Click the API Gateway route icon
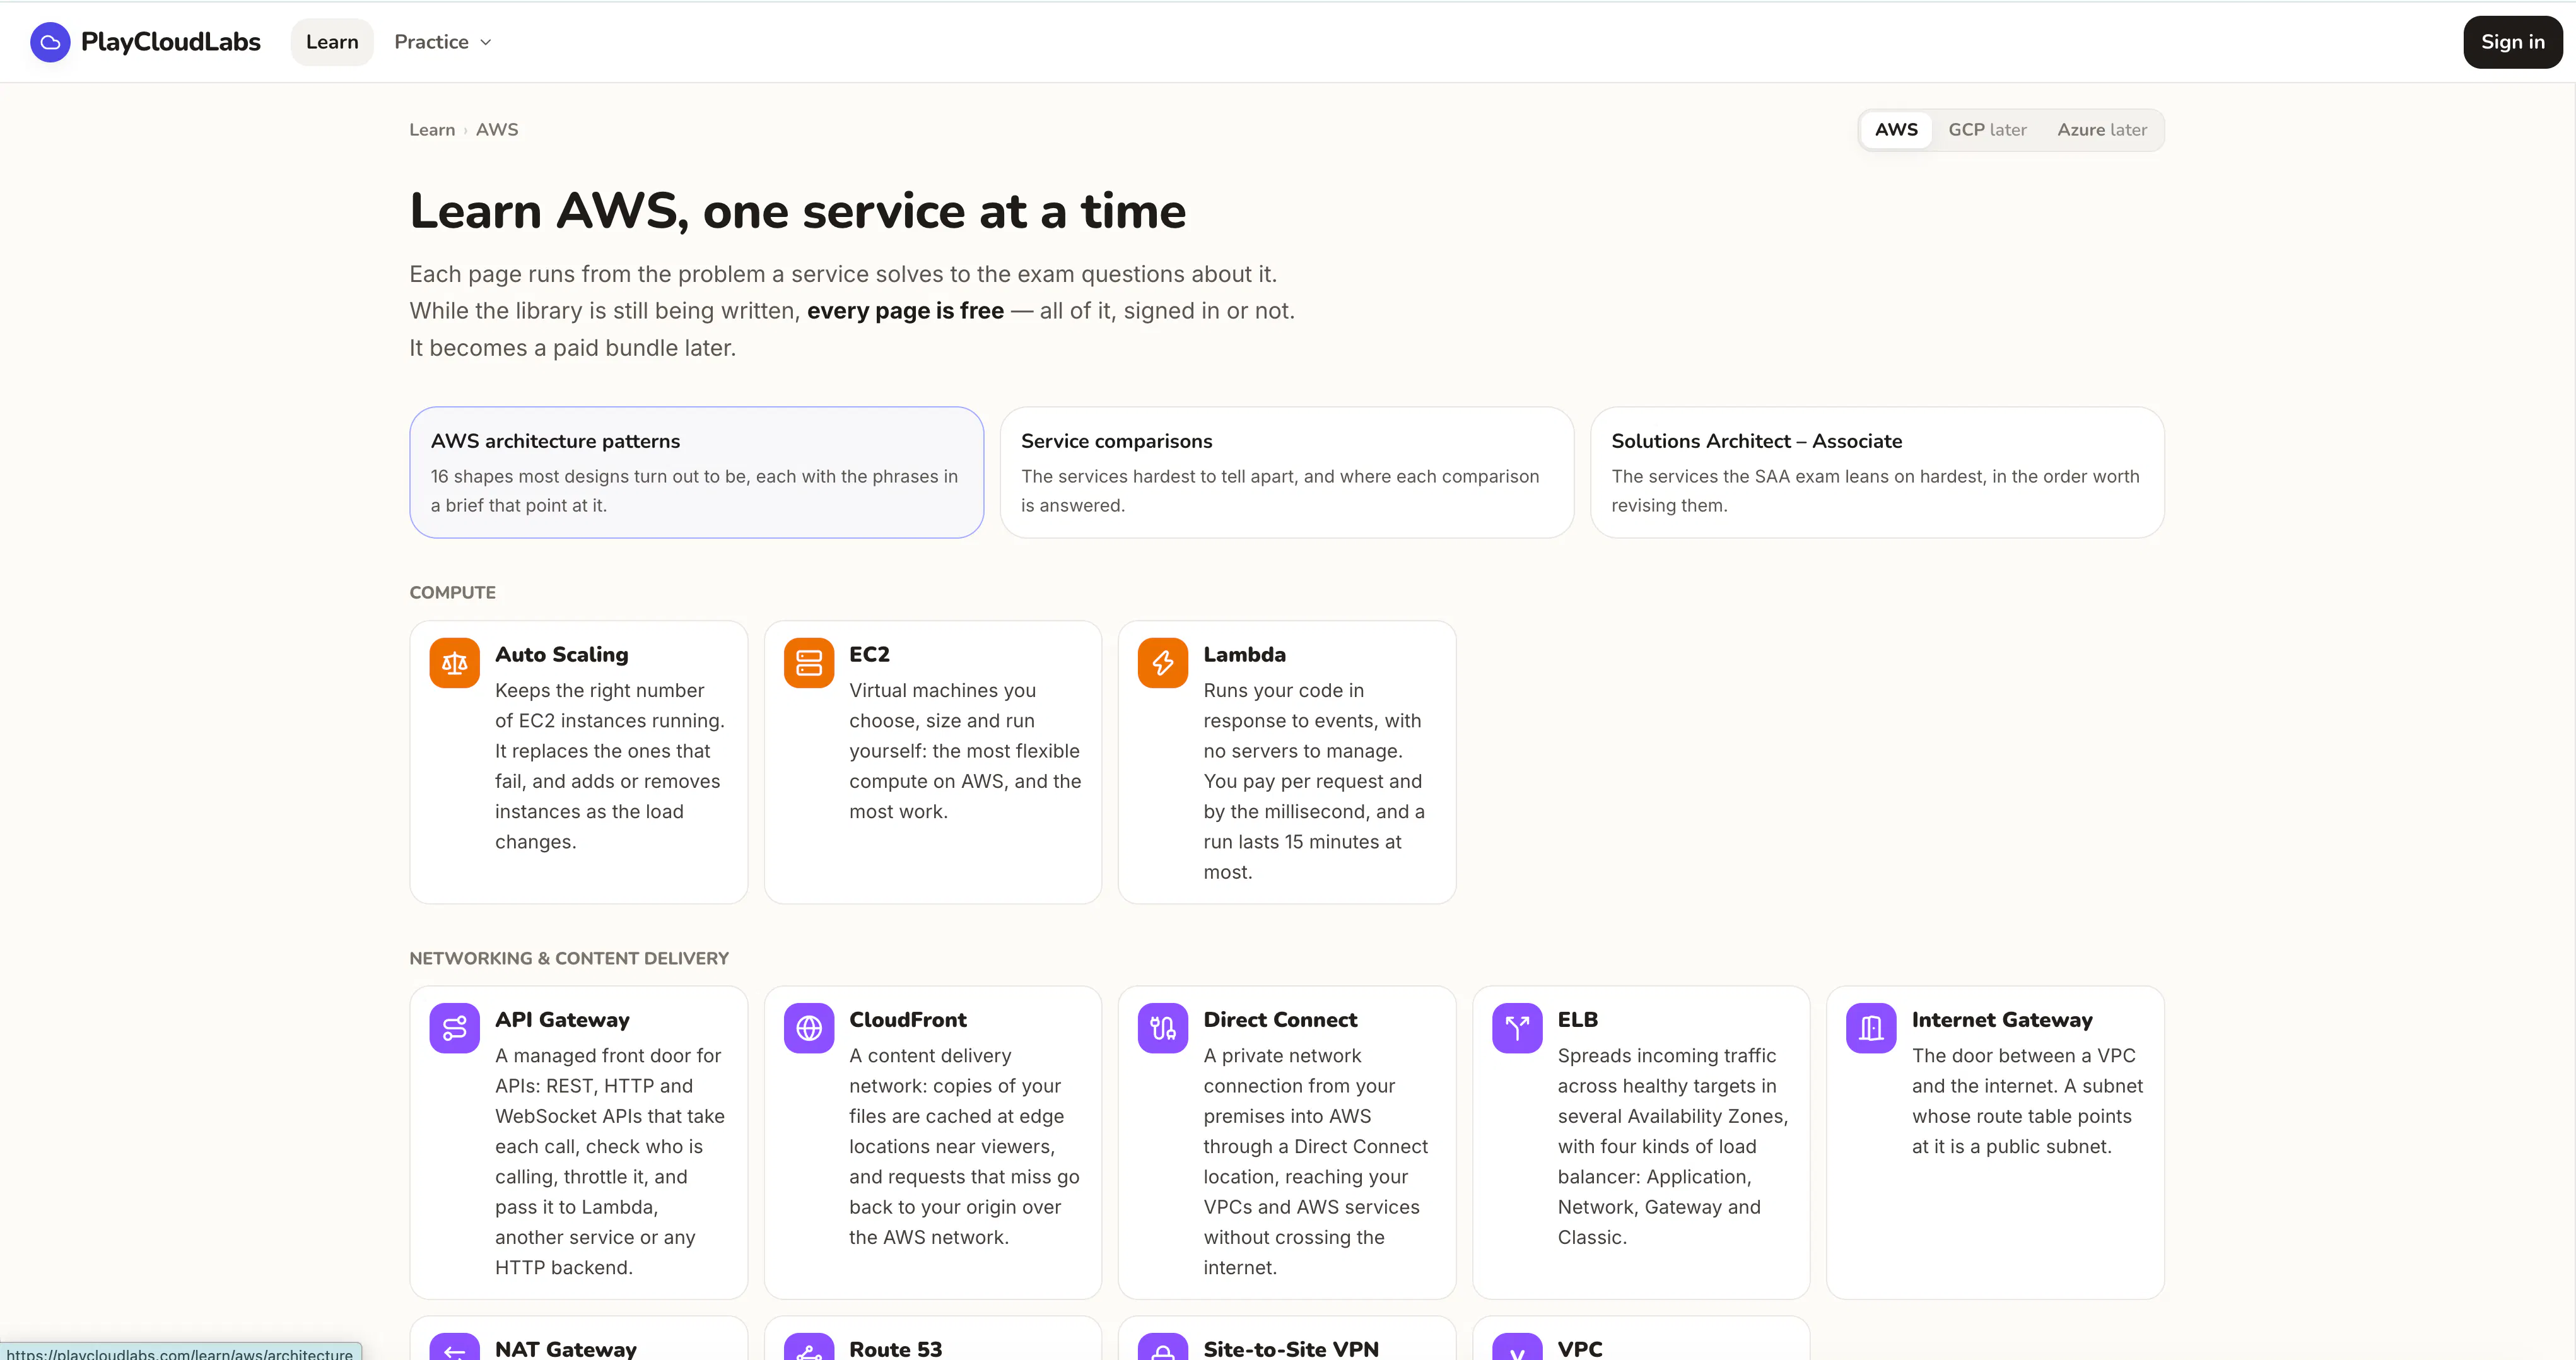Viewport: 2576px width, 1360px height. click(455, 1028)
